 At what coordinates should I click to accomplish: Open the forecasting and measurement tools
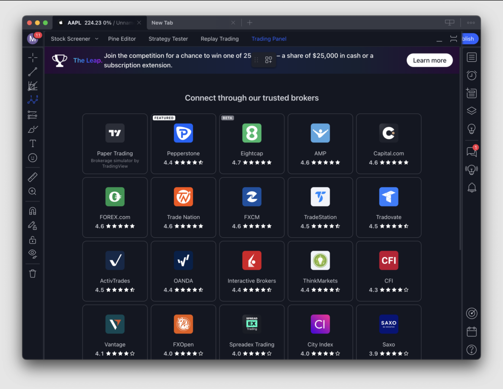click(x=33, y=115)
